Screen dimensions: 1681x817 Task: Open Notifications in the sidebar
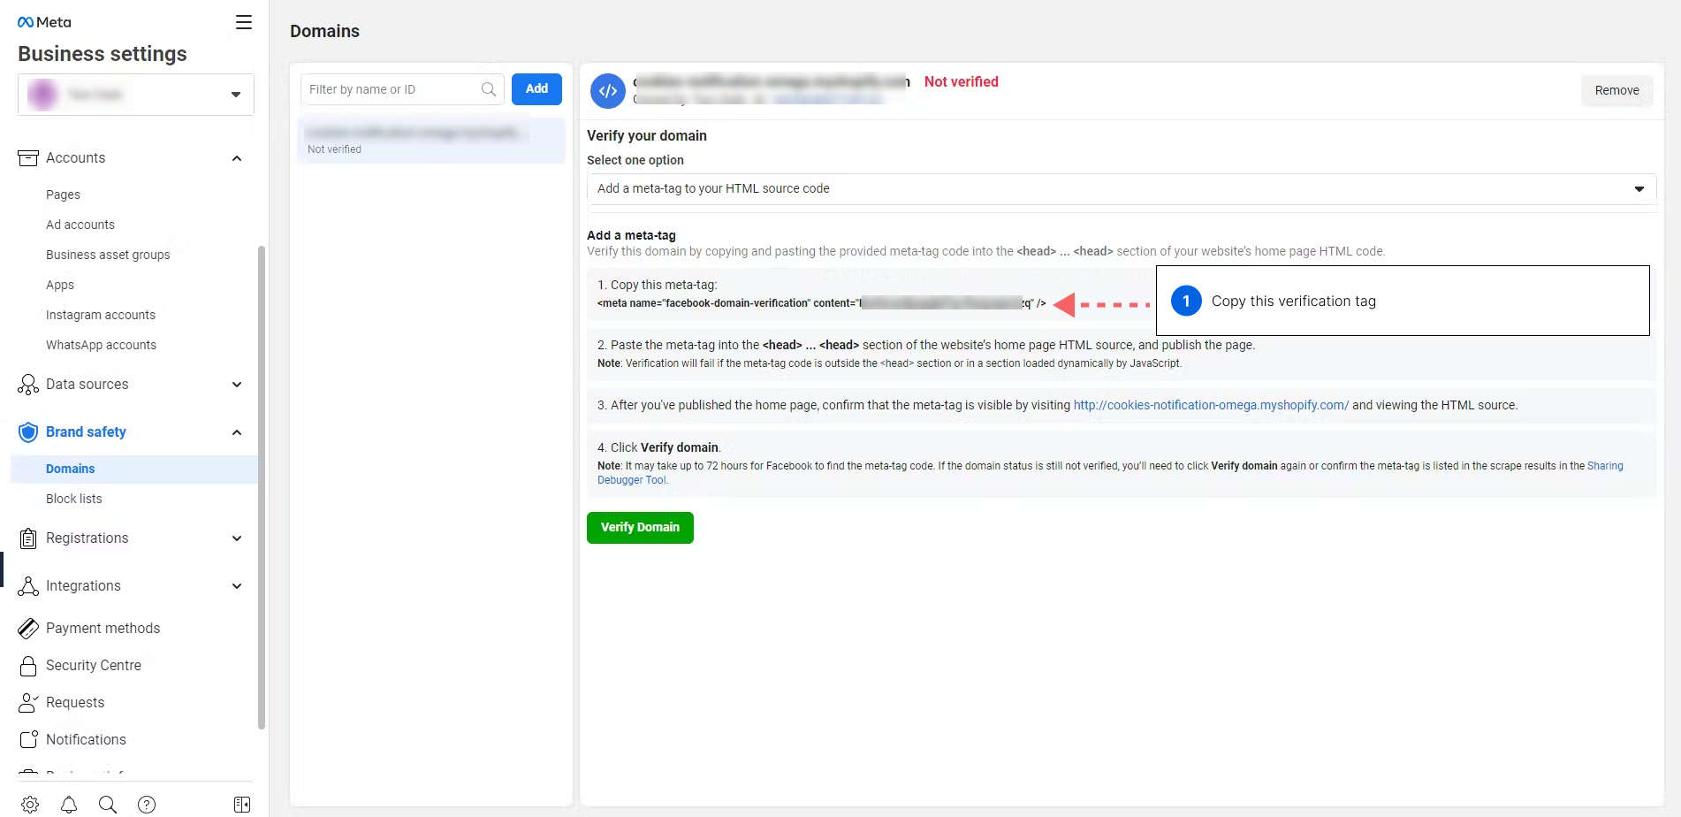pyautogui.click(x=86, y=740)
